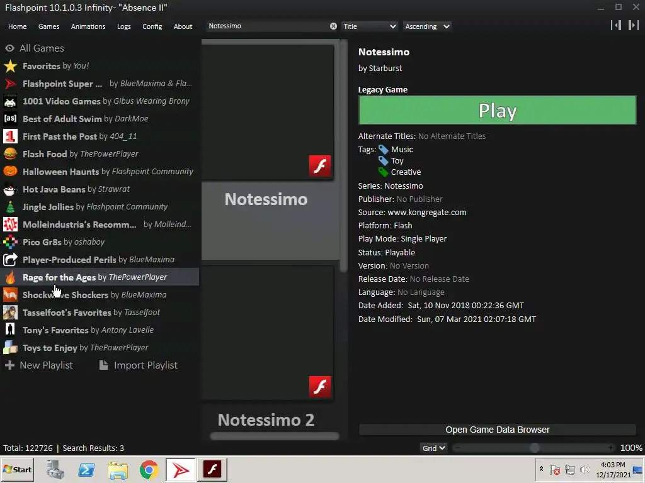Click the Flash badge on Notessimo thumbnail
645x483 pixels.
click(x=319, y=166)
